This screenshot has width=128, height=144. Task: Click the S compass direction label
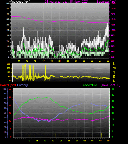point(114,73)
